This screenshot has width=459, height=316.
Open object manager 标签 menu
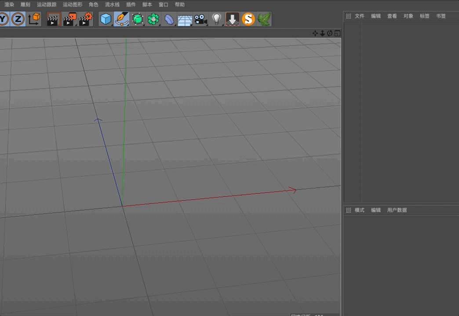[424, 16]
